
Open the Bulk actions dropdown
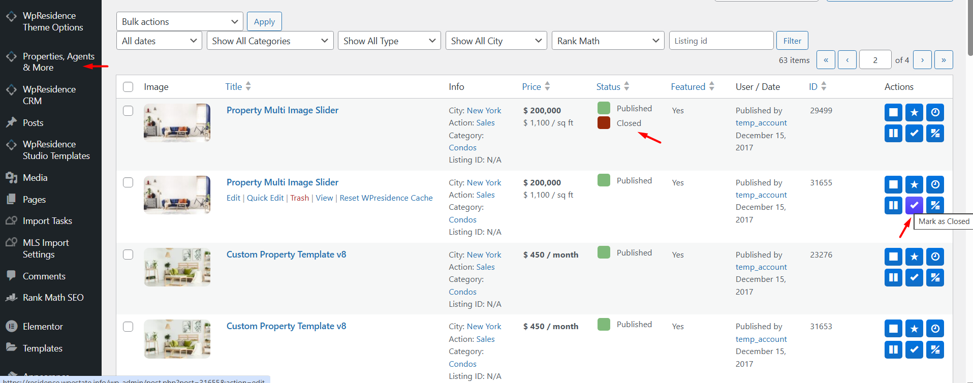pos(179,22)
